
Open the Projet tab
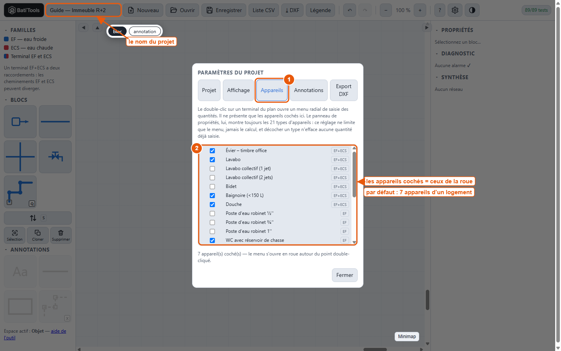209,90
